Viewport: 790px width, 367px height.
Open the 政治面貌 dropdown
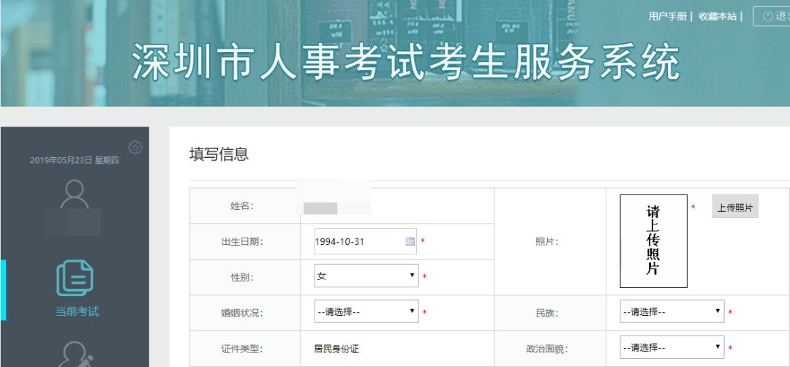click(672, 347)
